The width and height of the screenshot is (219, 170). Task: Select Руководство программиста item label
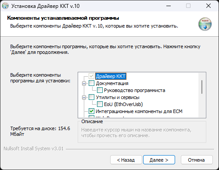coord(135,90)
